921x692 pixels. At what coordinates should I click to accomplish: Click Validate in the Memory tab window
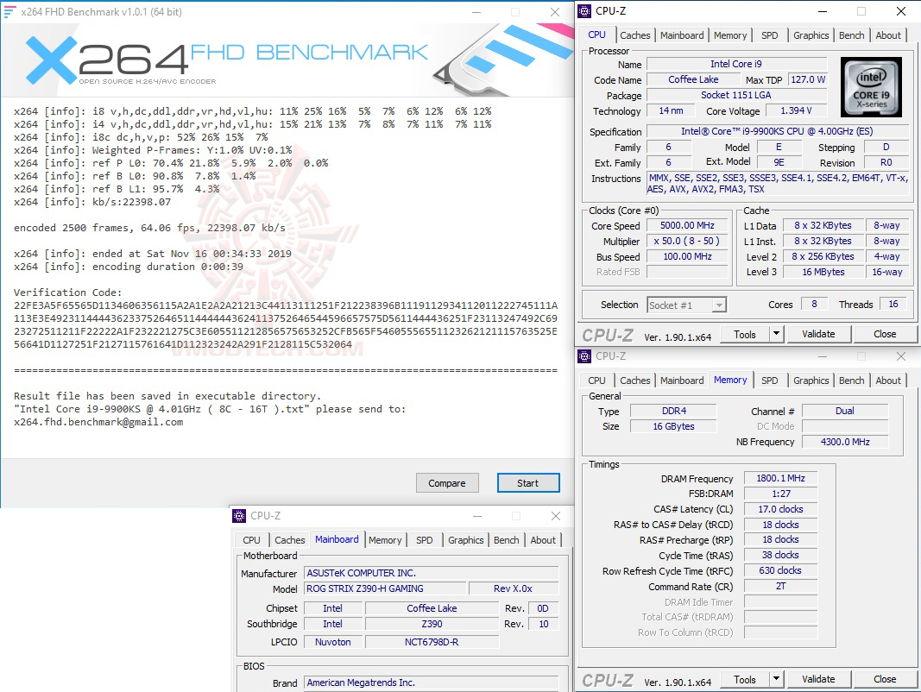(818, 679)
